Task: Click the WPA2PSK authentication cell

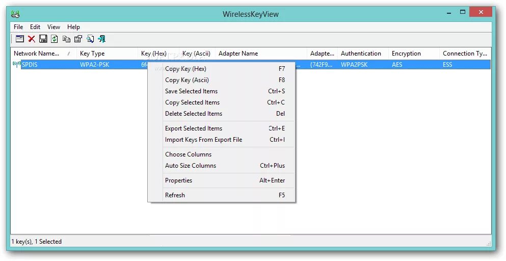Action: [354, 65]
